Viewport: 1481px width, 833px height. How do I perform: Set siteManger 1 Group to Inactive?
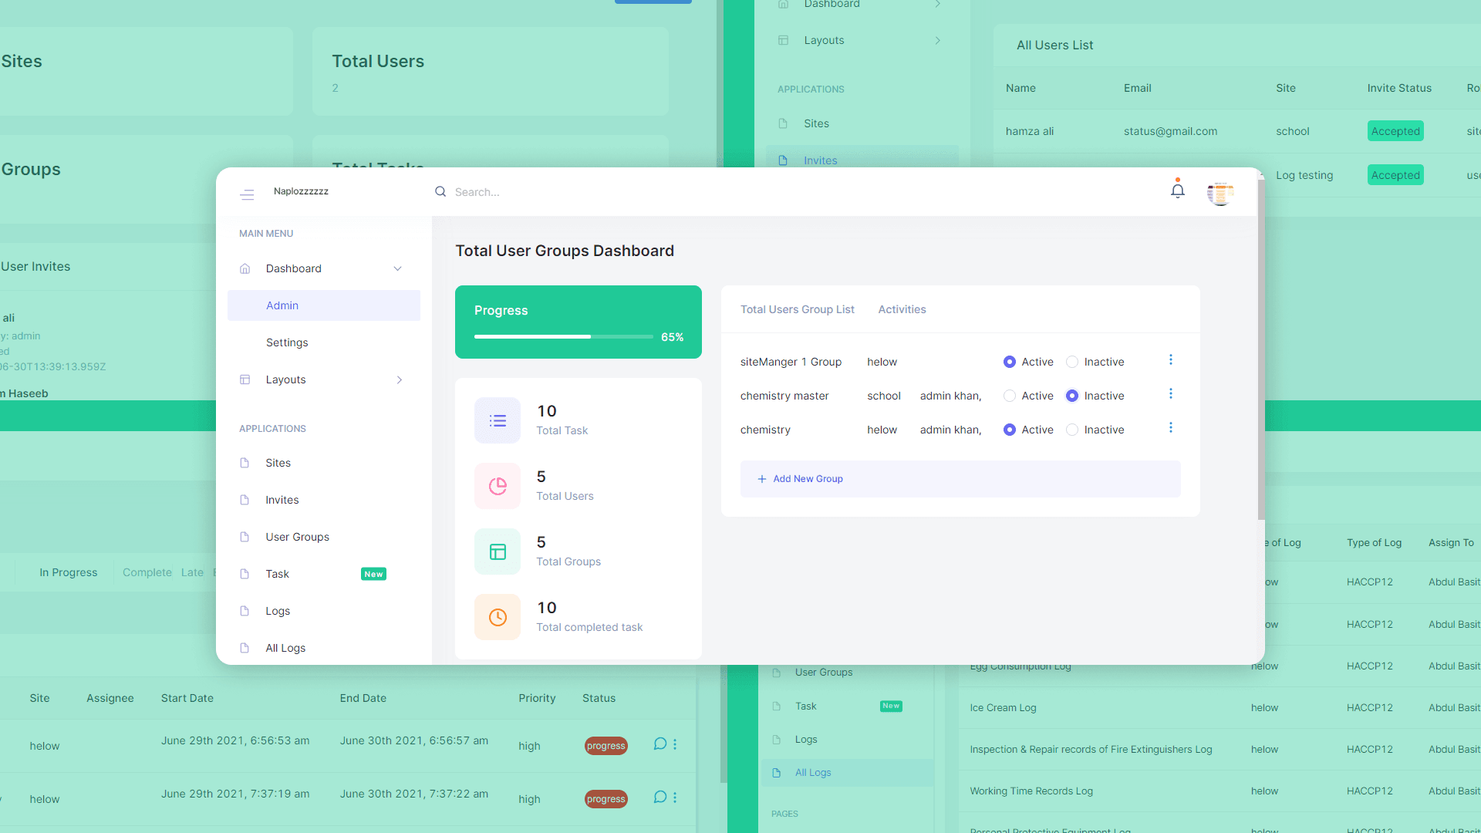1072,362
